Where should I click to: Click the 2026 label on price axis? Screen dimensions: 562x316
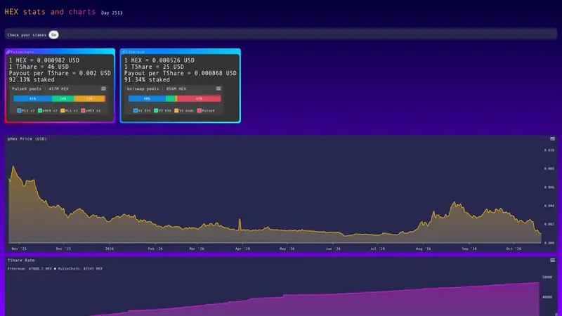point(110,249)
